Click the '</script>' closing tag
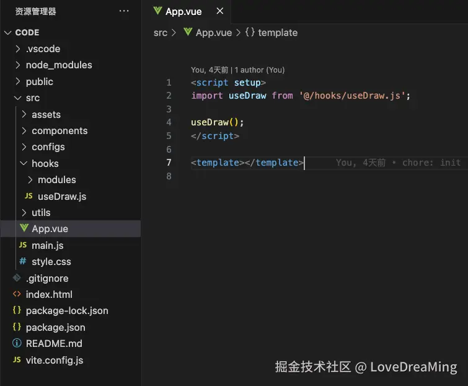 pos(215,136)
